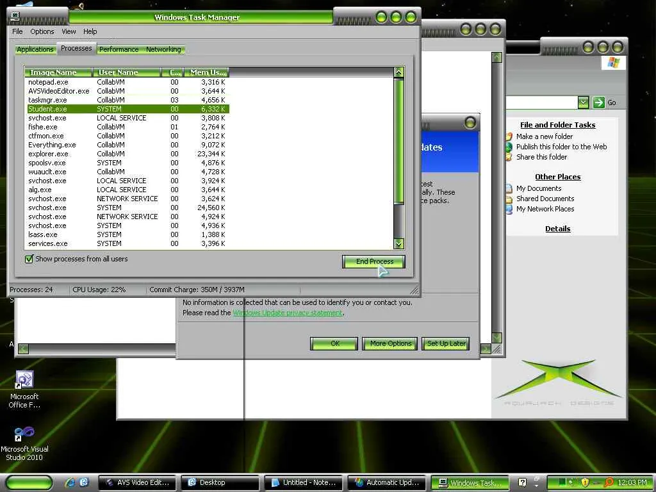656x492 pixels.
Task: Select the explorer.exe process
Action: pos(127,154)
